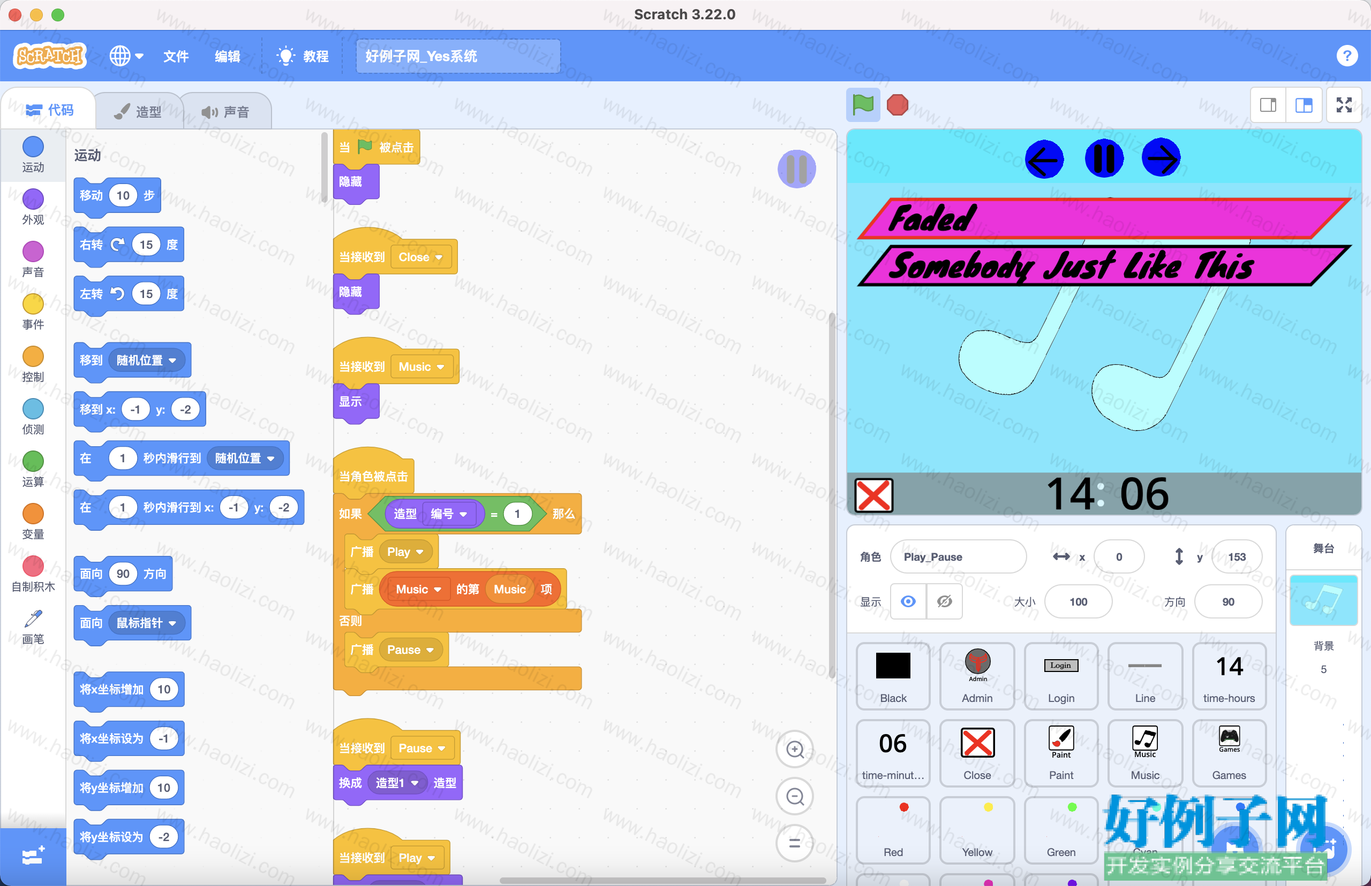The width and height of the screenshot is (1371, 886).
Task: Select the 运动 motion category
Action: click(x=33, y=154)
